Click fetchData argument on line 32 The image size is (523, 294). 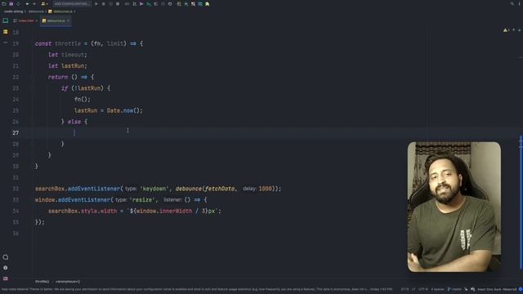click(x=220, y=189)
